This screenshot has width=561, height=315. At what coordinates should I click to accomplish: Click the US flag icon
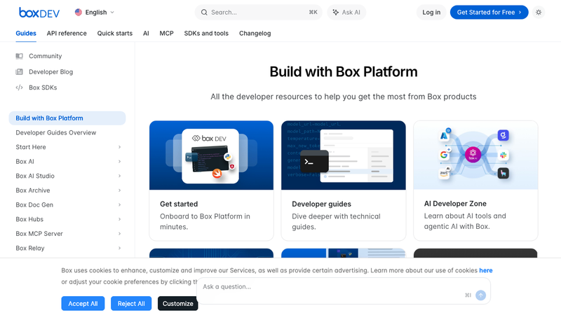(x=79, y=12)
